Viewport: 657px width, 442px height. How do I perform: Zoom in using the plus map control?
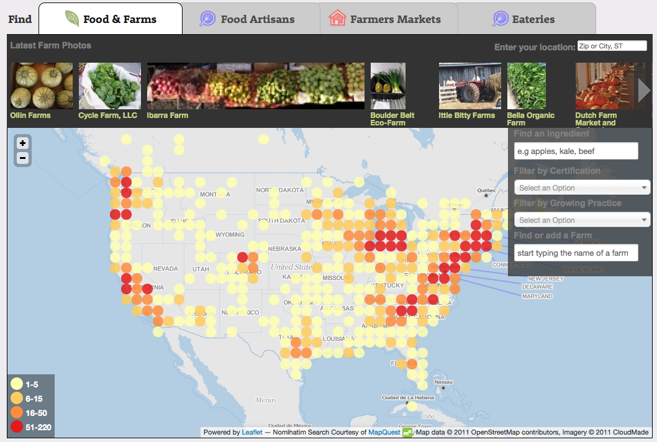[x=22, y=143]
